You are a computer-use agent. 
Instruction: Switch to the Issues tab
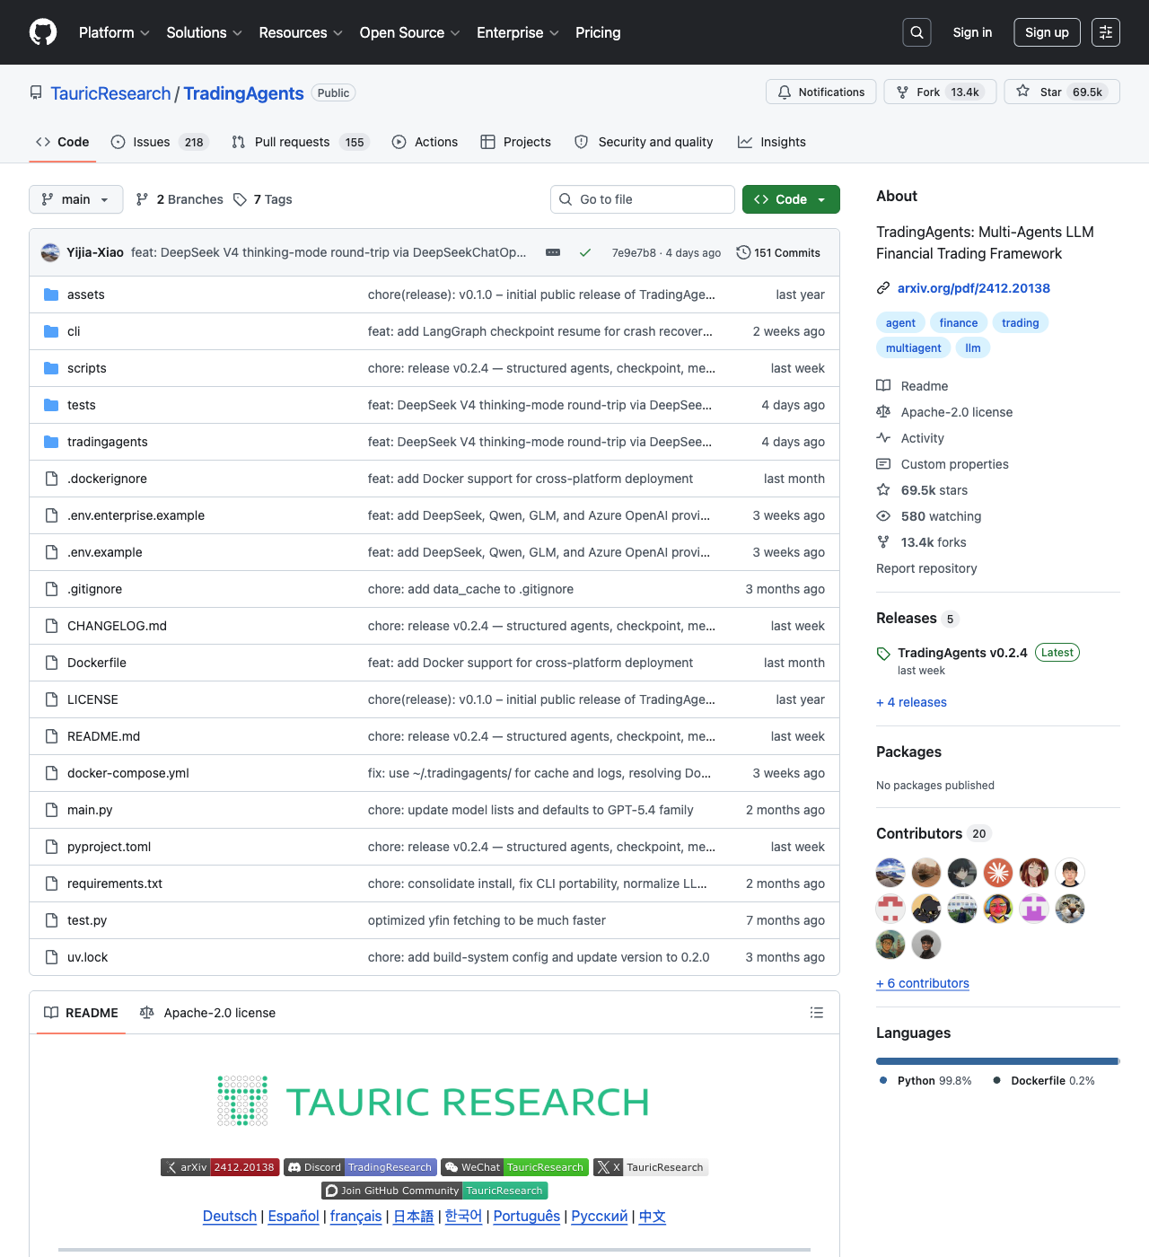coord(160,142)
